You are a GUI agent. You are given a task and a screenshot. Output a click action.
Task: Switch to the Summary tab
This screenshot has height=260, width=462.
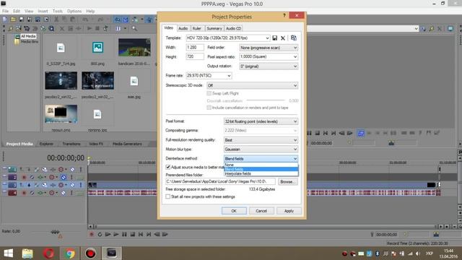(214, 28)
